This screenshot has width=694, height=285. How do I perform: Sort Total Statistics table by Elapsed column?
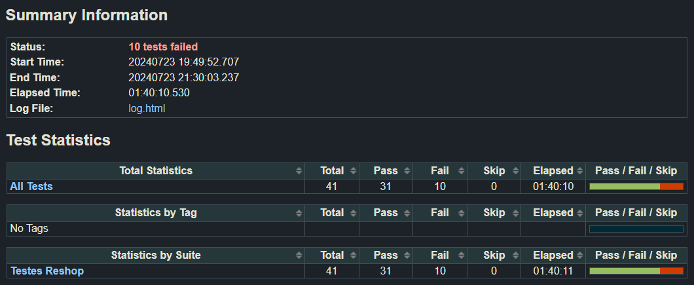pos(553,171)
